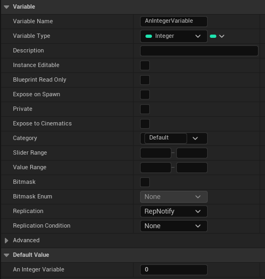Expand the Advanced section arrow
This screenshot has height=279, width=265.
(6, 241)
